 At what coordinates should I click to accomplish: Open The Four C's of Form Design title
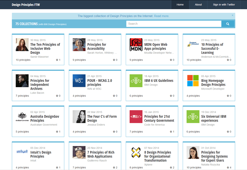(102, 118)
